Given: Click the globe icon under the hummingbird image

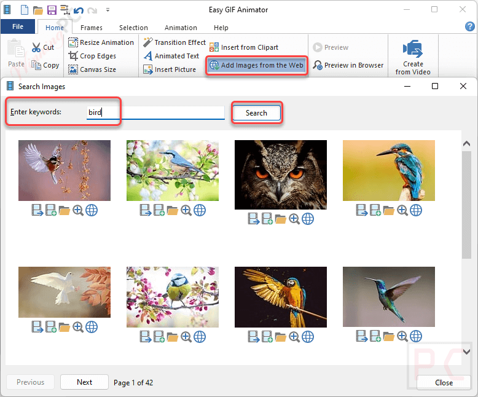Looking at the screenshot, I should click(x=416, y=336).
